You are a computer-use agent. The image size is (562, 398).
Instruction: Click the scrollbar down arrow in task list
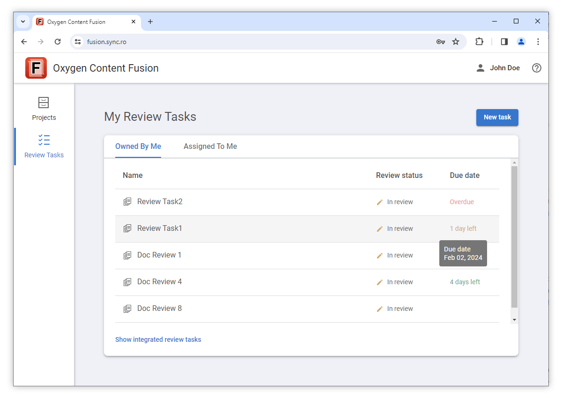514,320
